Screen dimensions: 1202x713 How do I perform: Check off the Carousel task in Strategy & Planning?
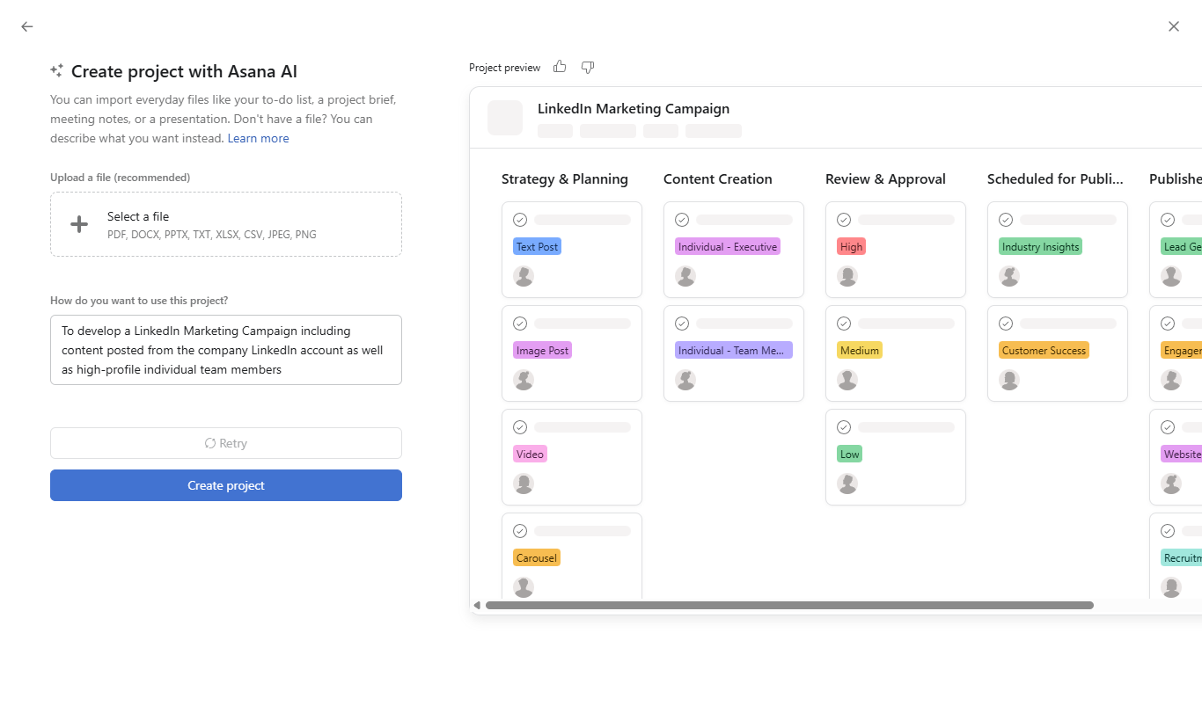(x=520, y=530)
